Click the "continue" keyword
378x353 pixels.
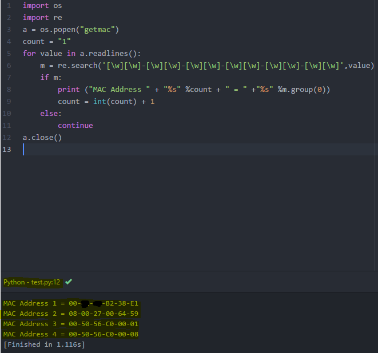[75, 126]
